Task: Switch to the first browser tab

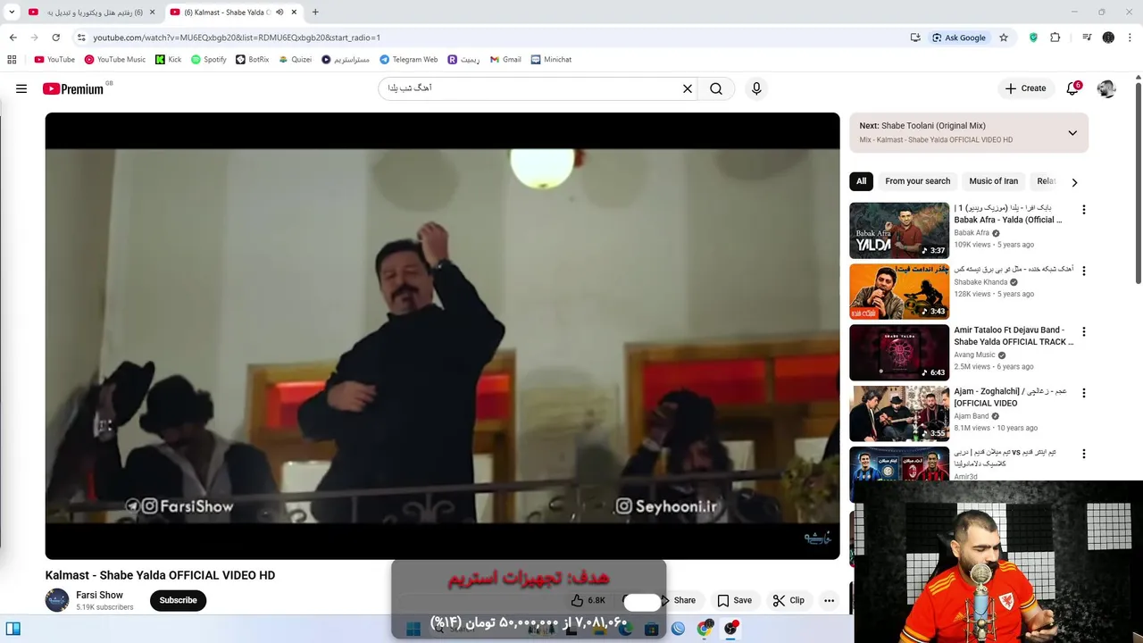Action: [91, 13]
